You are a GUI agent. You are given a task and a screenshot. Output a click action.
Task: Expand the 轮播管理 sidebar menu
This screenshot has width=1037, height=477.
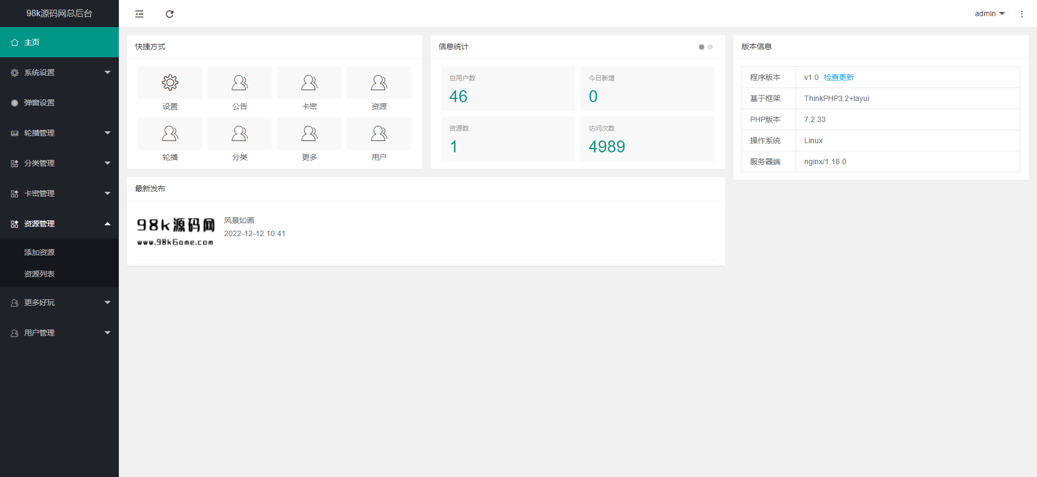coord(59,133)
